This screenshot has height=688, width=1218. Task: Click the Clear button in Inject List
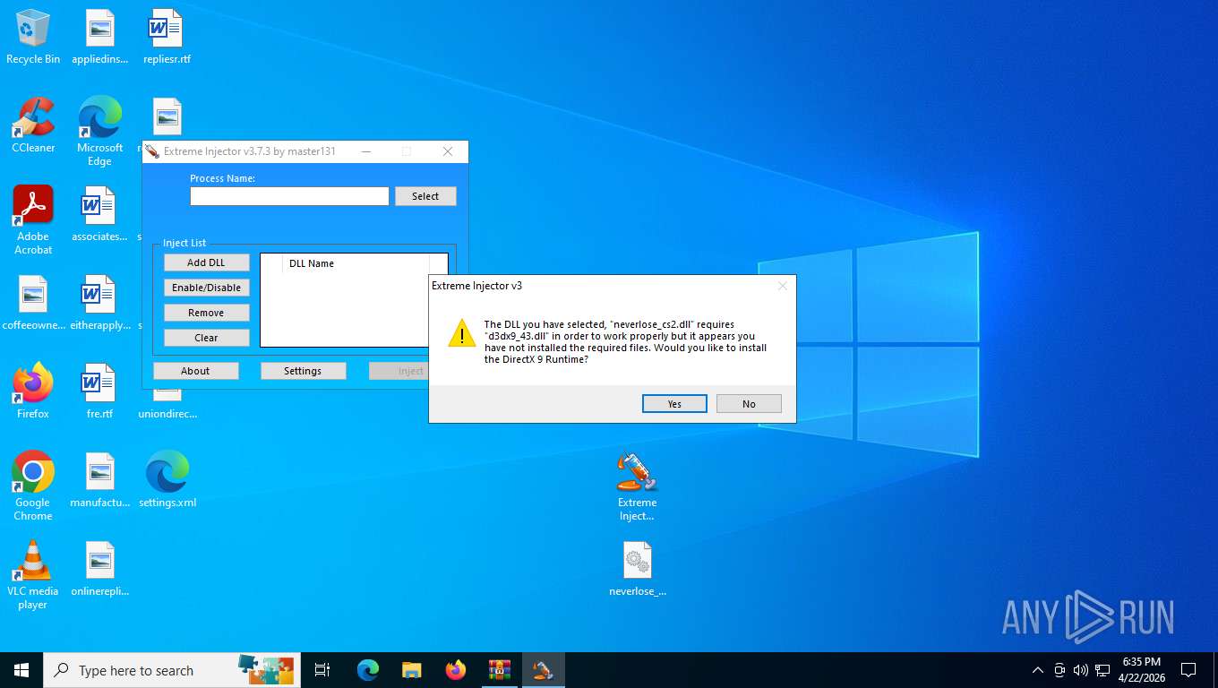[x=206, y=338]
